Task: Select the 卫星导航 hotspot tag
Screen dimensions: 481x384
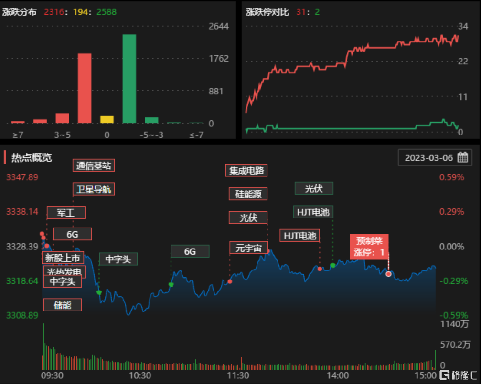Action: [94, 189]
